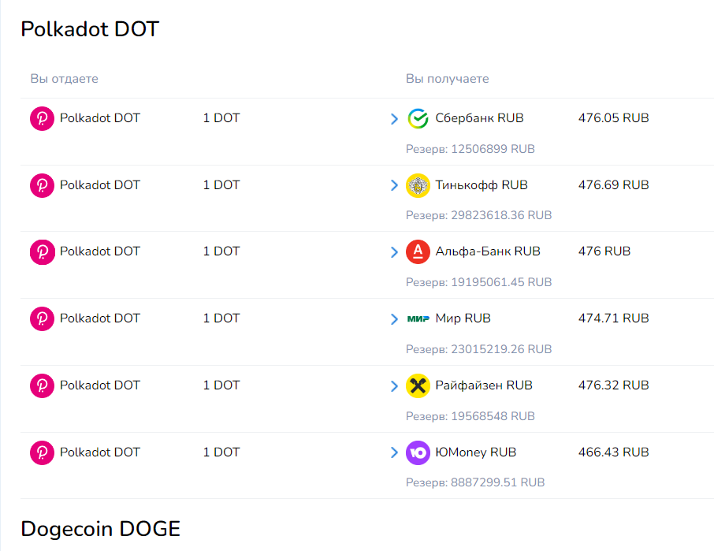Viewport: 714px width, 551px height.
Task: Click the 476.32 RUB rate value
Action: pyautogui.click(x=613, y=385)
